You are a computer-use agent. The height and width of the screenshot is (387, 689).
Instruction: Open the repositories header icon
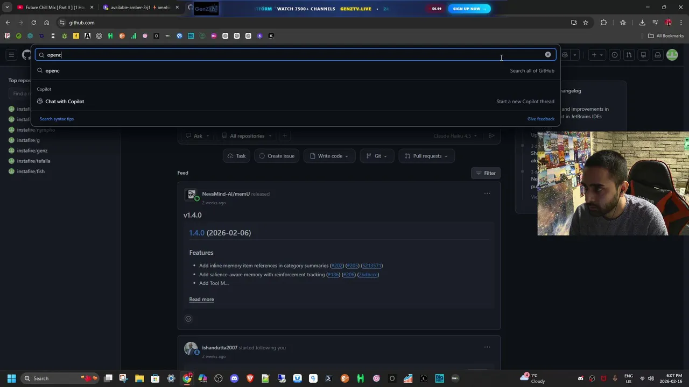(643, 55)
